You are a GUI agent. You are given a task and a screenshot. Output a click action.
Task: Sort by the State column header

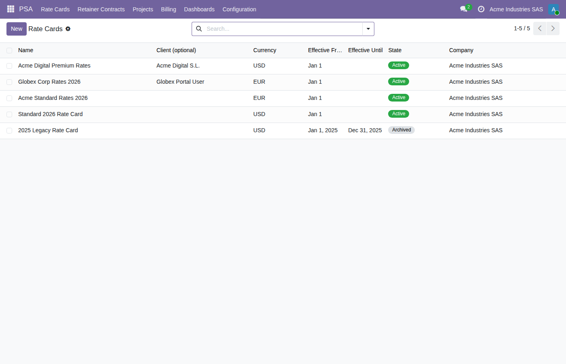tap(395, 50)
